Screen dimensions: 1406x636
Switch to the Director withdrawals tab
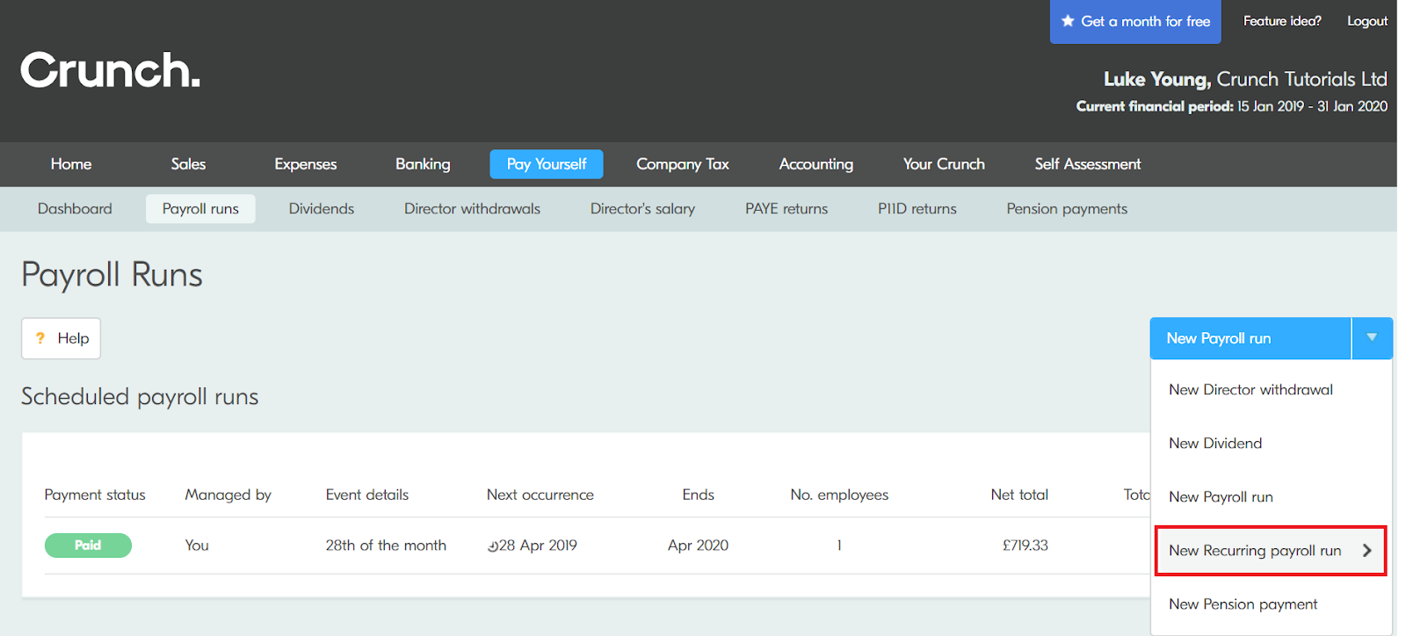(472, 209)
